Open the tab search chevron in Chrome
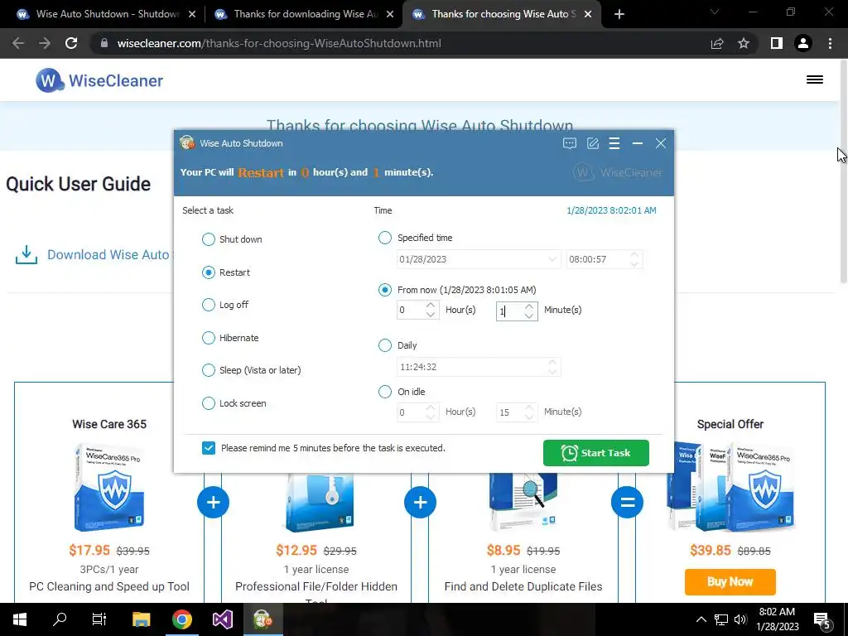Viewport: 848px width, 636px height. [x=715, y=12]
